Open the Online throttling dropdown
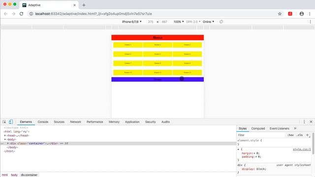 208,22
